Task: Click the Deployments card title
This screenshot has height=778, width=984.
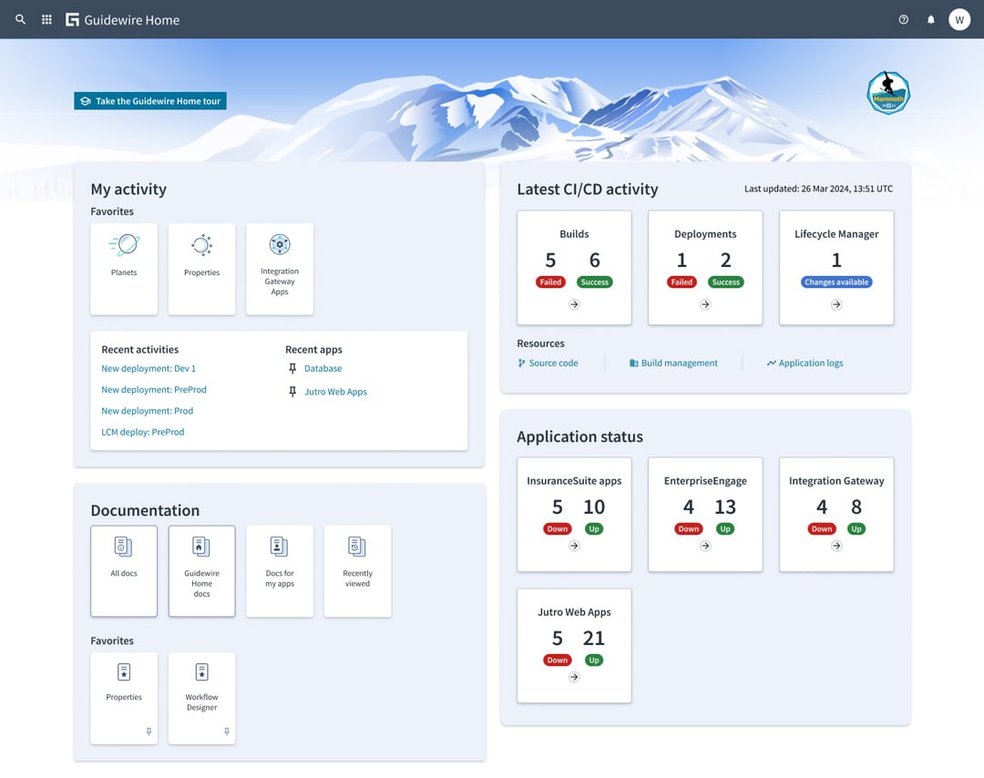Action: 705,234
